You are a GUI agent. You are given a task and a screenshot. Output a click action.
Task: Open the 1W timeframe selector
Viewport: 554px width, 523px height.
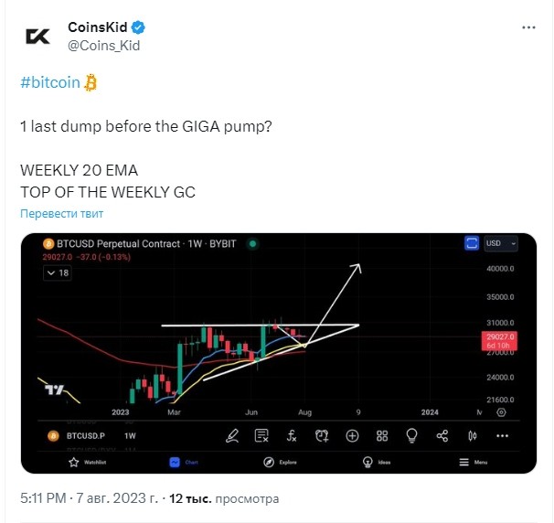130,436
